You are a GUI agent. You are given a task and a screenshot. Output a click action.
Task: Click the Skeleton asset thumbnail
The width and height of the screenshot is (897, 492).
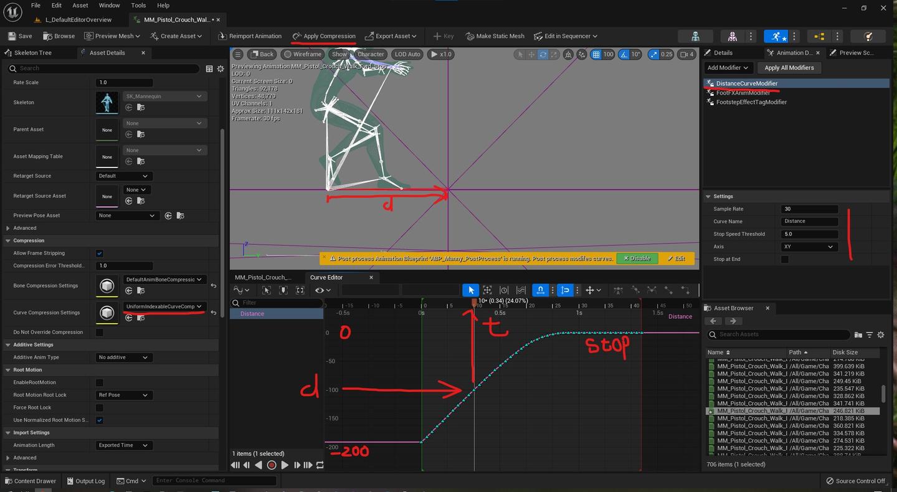tap(107, 103)
